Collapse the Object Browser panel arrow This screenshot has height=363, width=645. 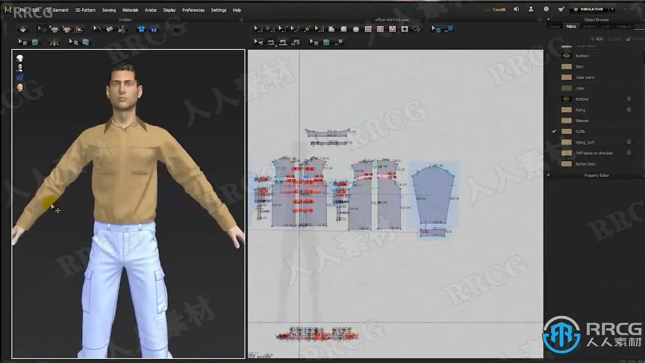(x=548, y=20)
